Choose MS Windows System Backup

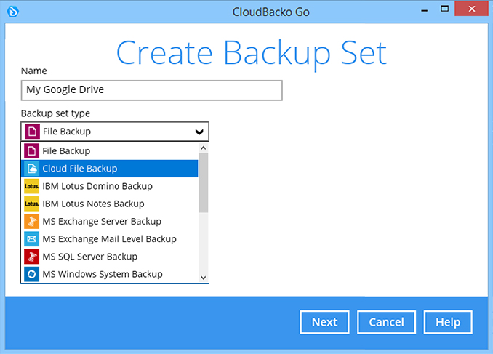[110, 274]
